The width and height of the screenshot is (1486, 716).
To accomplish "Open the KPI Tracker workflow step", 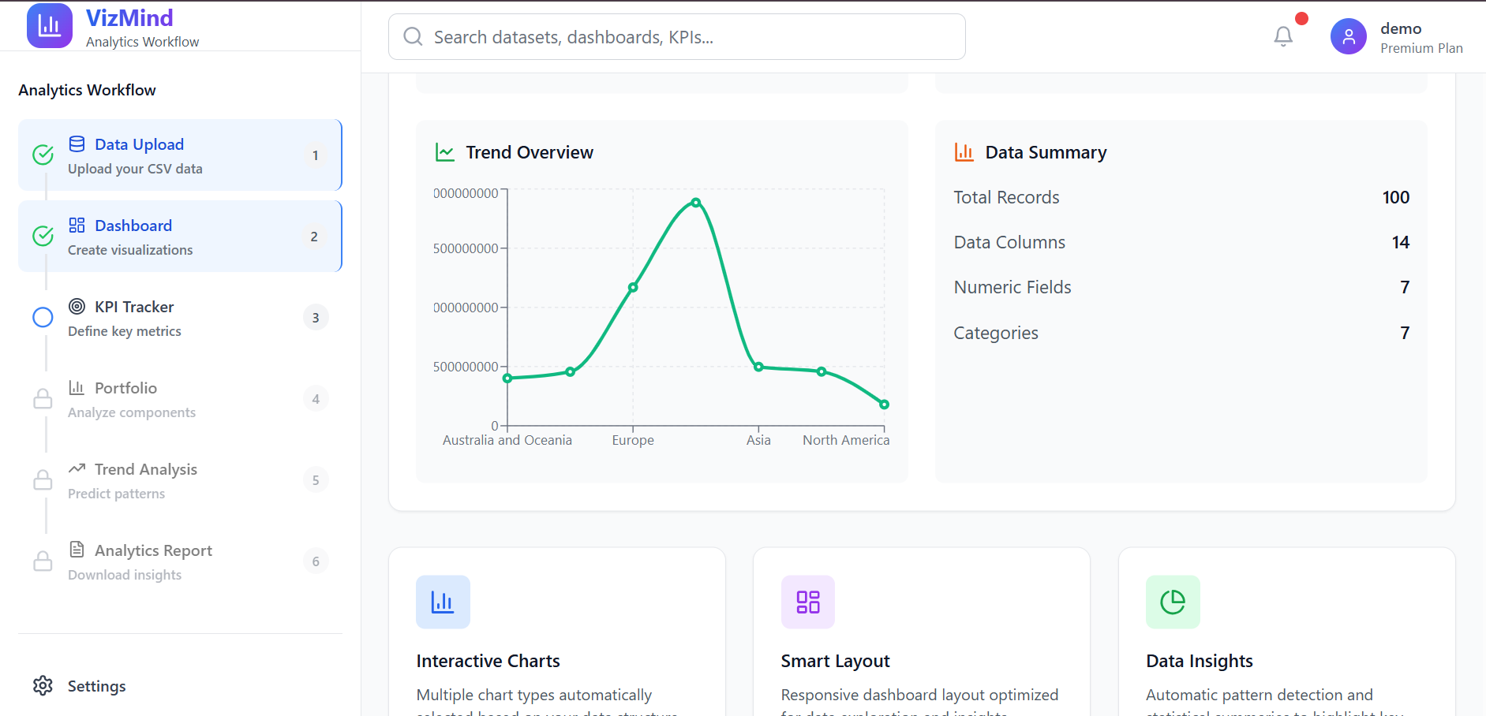I will tap(180, 317).
